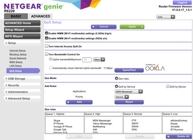The image size is (193, 140).
Task: Open the MSN Messenger applications dropdown
Action: [x=129, y=92]
